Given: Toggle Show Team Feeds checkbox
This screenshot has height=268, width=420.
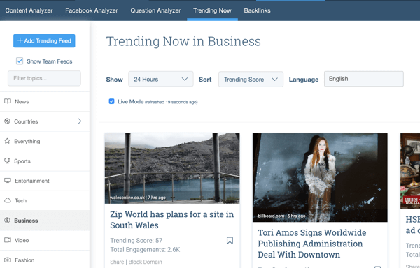Looking at the screenshot, I should coord(20,61).
